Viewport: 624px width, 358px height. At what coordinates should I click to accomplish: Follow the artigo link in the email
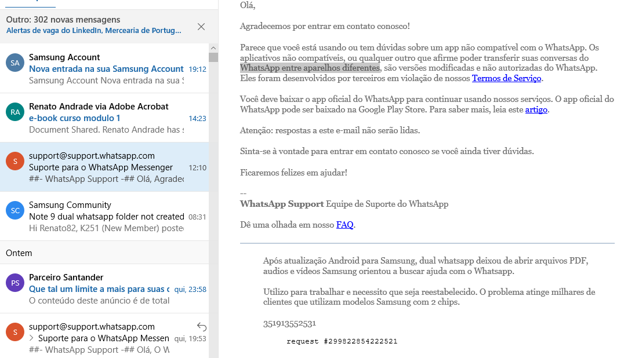point(536,109)
